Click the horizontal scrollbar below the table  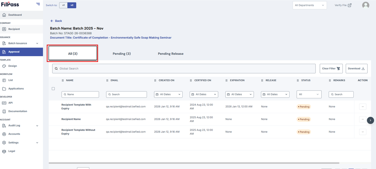coord(194,163)
